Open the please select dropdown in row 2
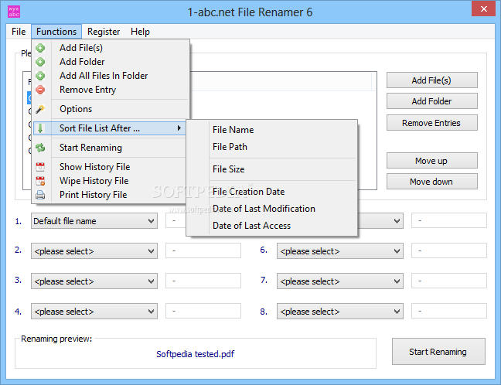 (x=94, y=251)
